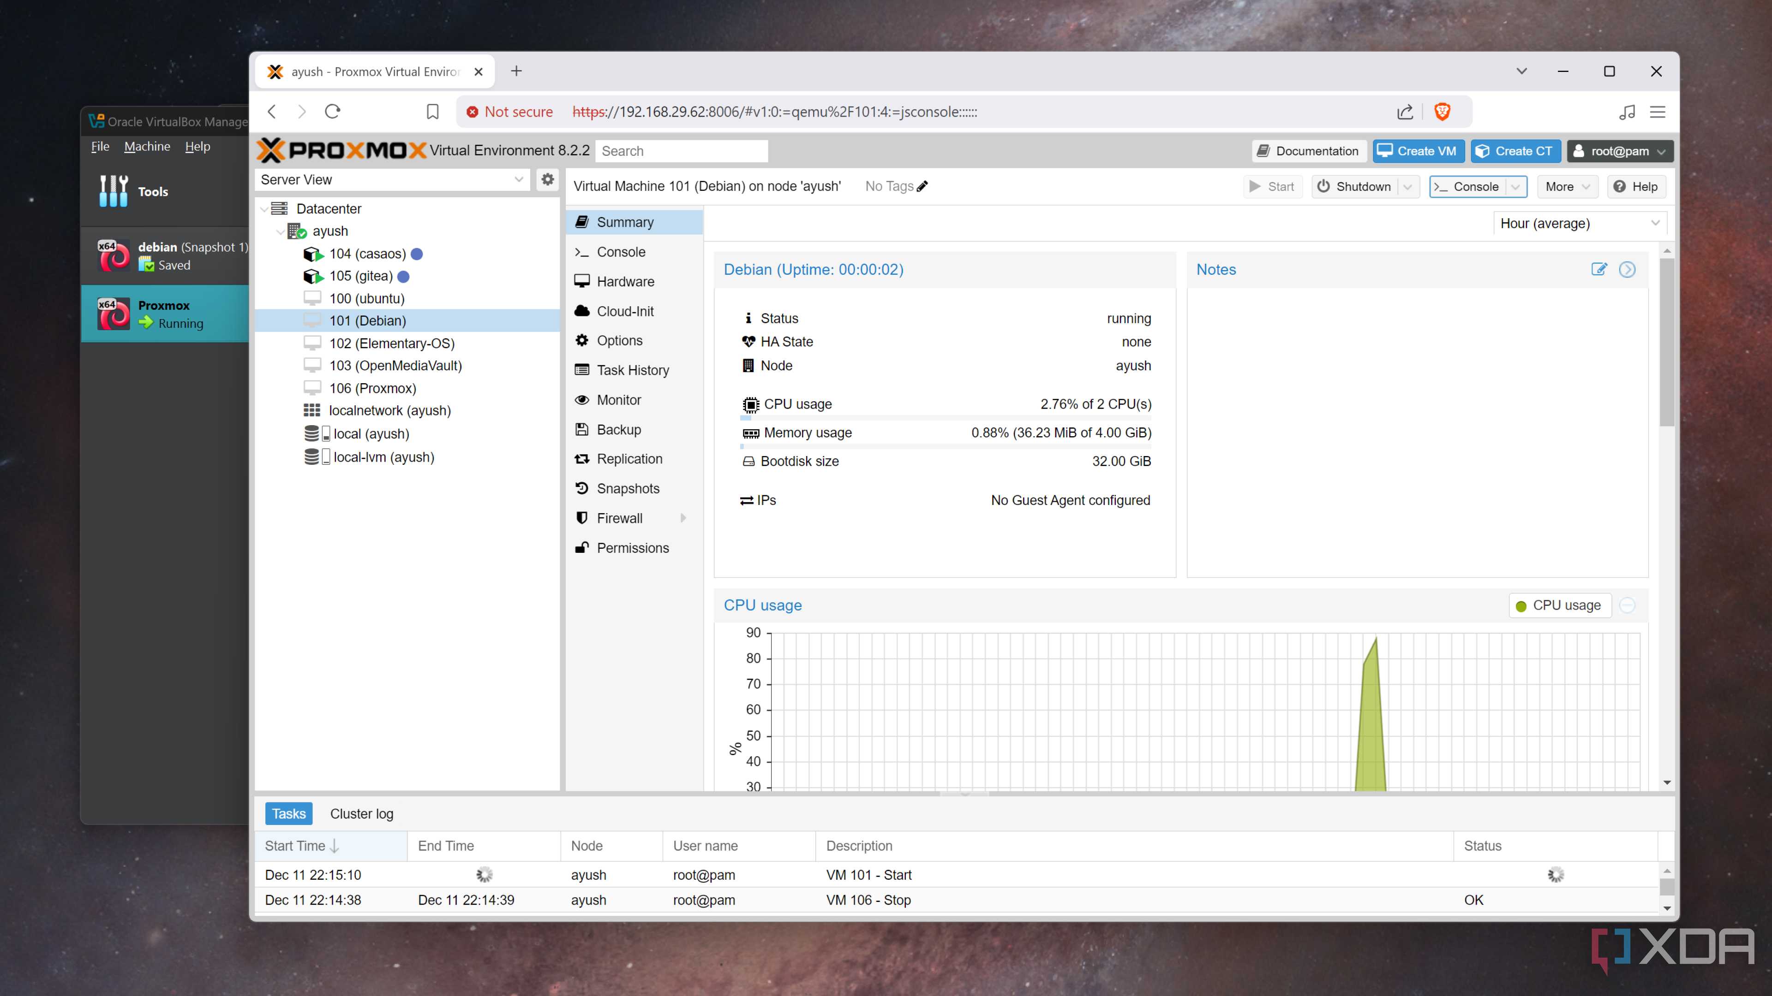
Task: Open the browser hamburger menu
Action: [x=1658, y=111]
